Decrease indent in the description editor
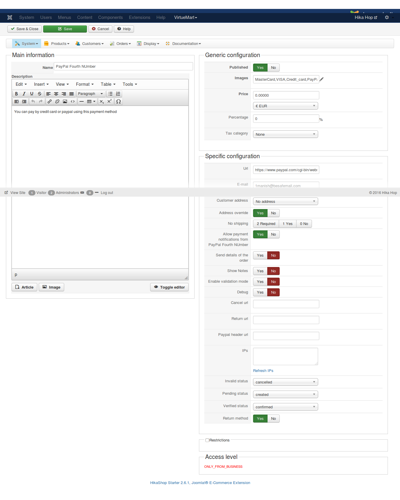 click(17, 101)
